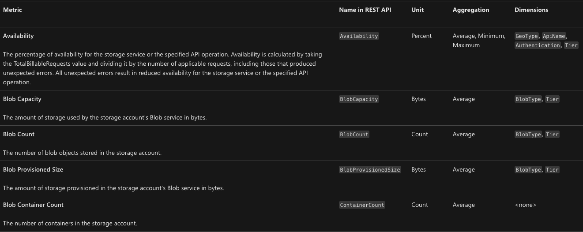Select the ContainerCount code label

tap(362, 205)
